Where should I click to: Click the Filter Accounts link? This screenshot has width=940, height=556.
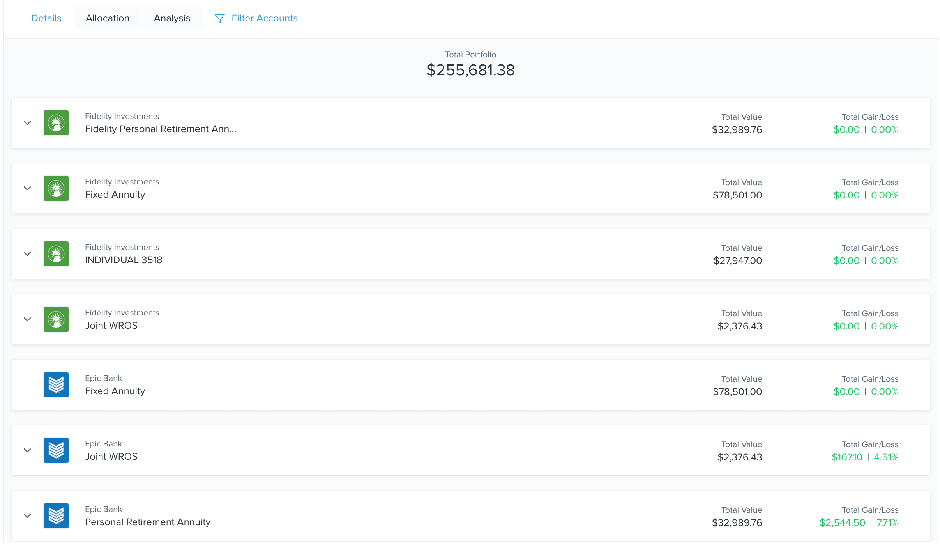(x=264, y=18)
